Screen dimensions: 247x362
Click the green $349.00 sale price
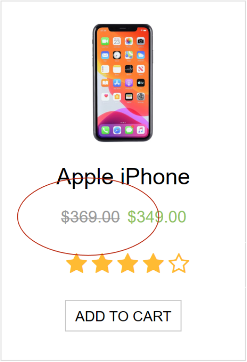click(x=157, y=217)
